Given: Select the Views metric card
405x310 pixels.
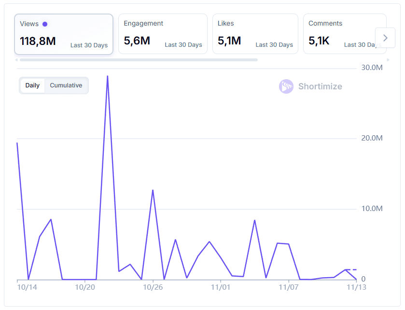Looking at the screenshot, I should 64,34.
